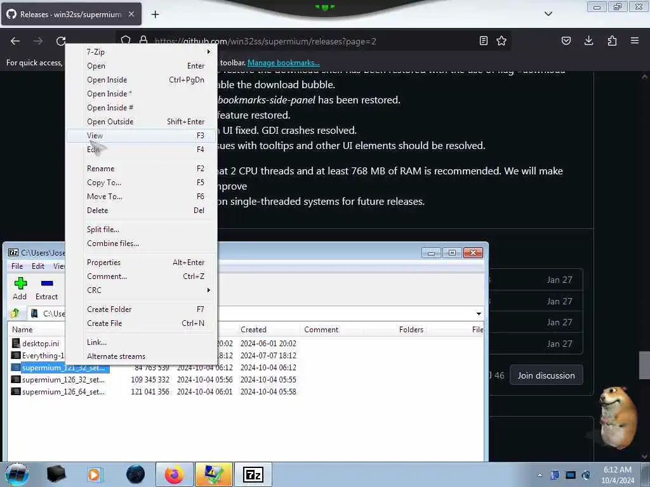650x487 pixels.
Task: Choose Edit F4 in the context menu
Action: tap(142, 150)
